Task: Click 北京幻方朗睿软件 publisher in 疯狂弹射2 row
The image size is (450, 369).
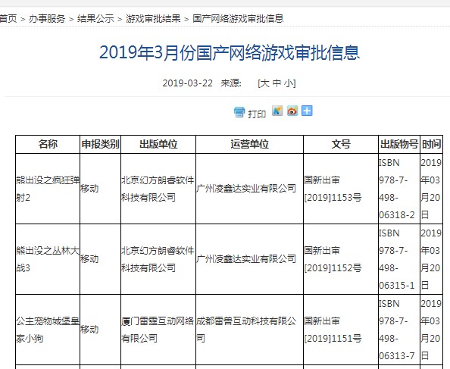Action: tap(158, 189)
